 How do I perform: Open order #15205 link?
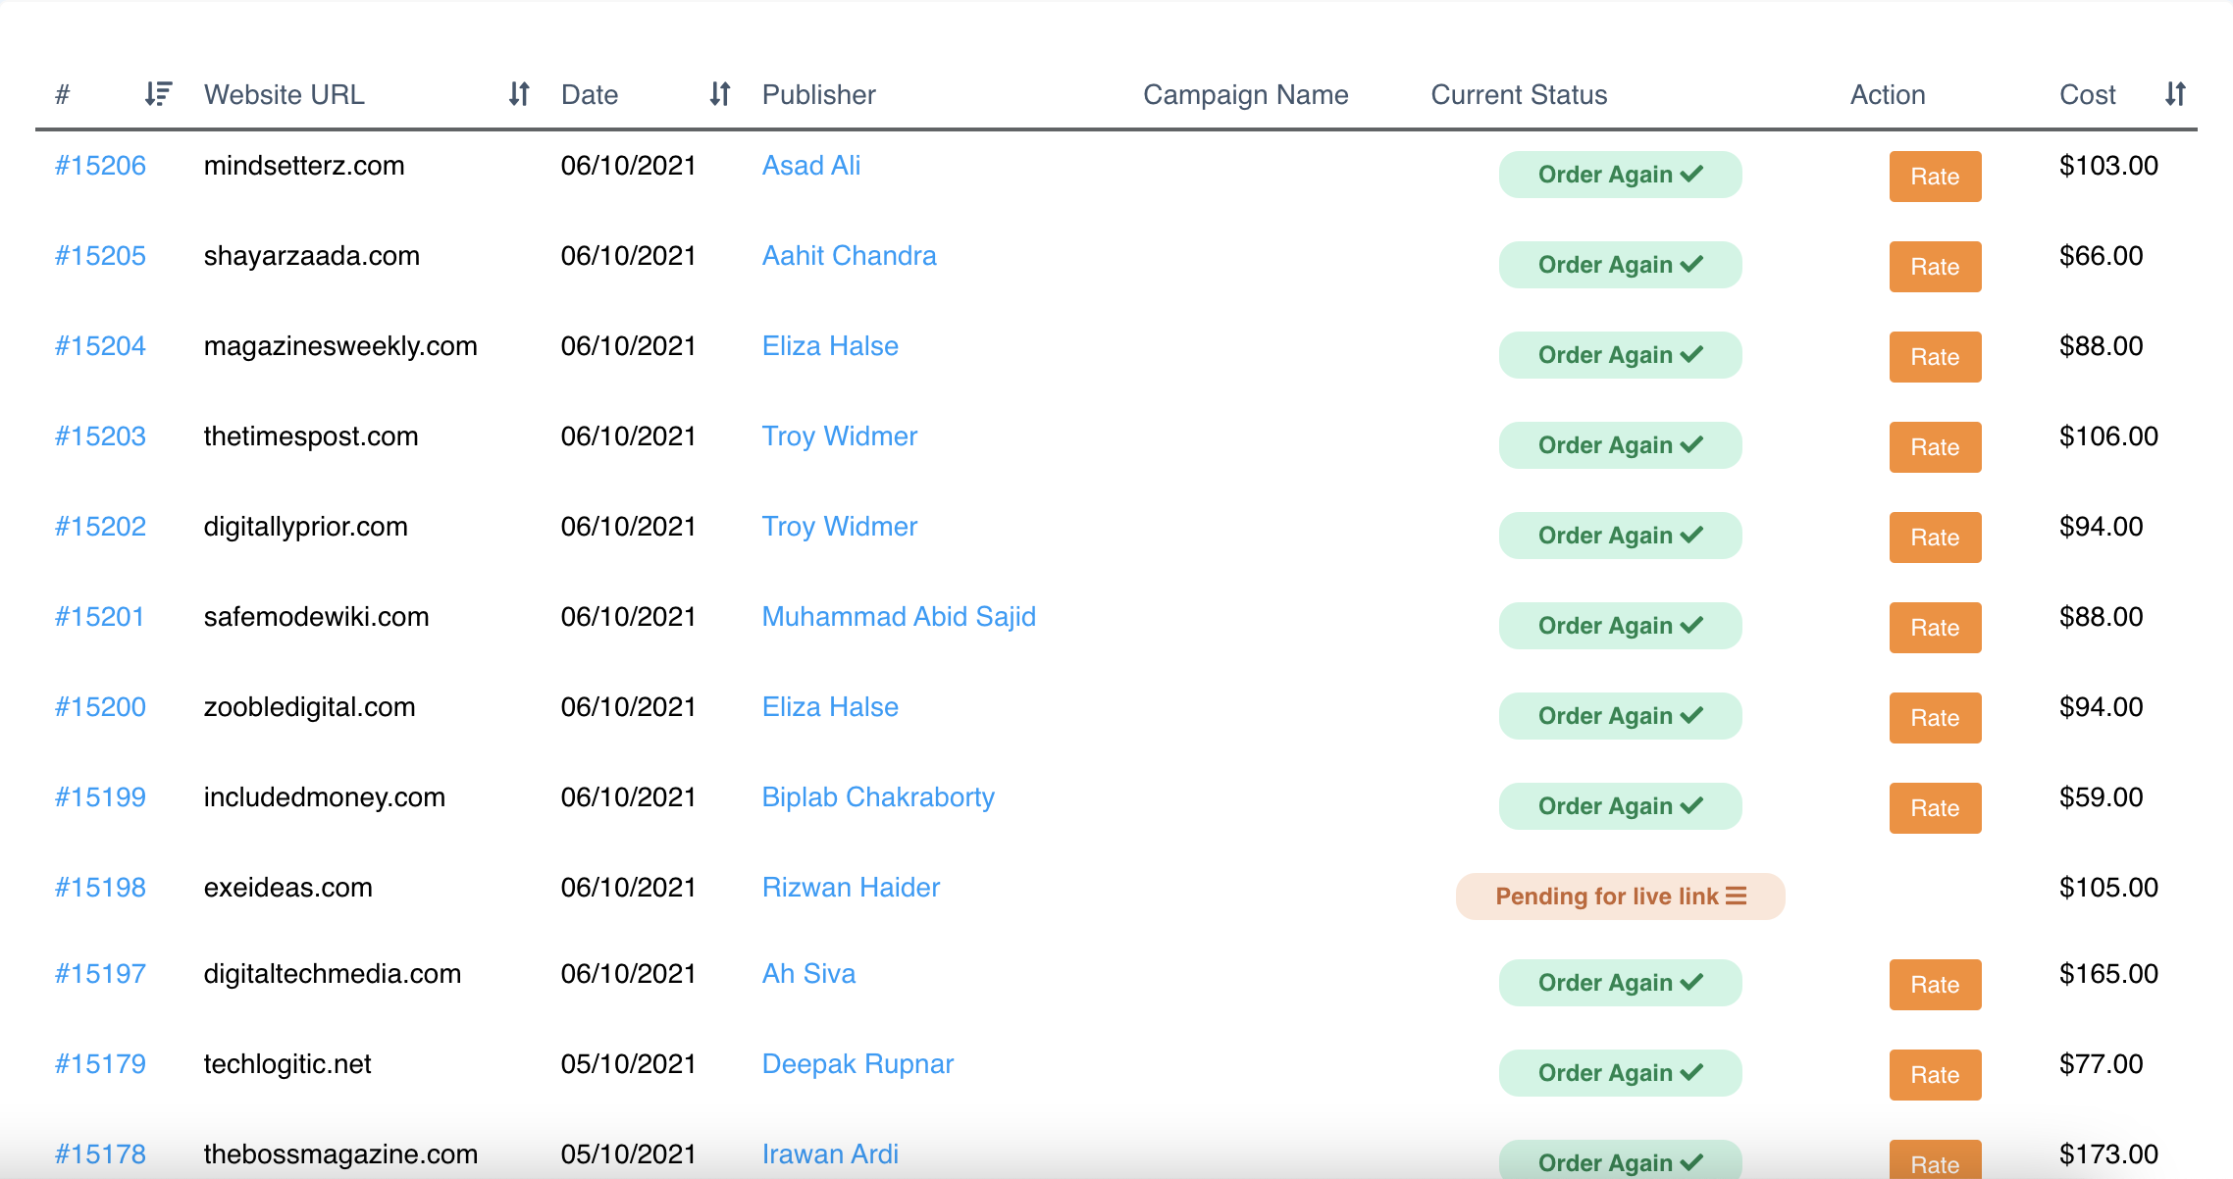point(100,255)
